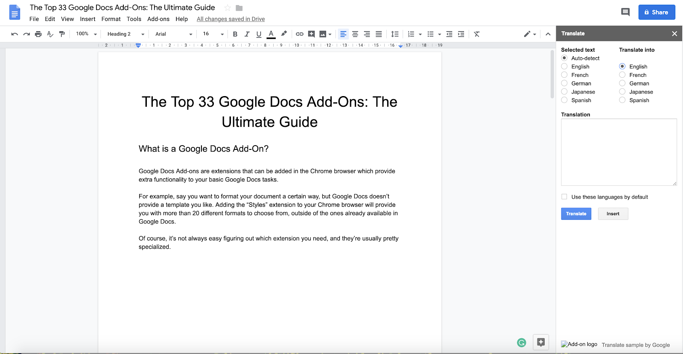Screen dimensions: 683x354
Task: Click the Explore button at bottom right
Action: (541, 342)
